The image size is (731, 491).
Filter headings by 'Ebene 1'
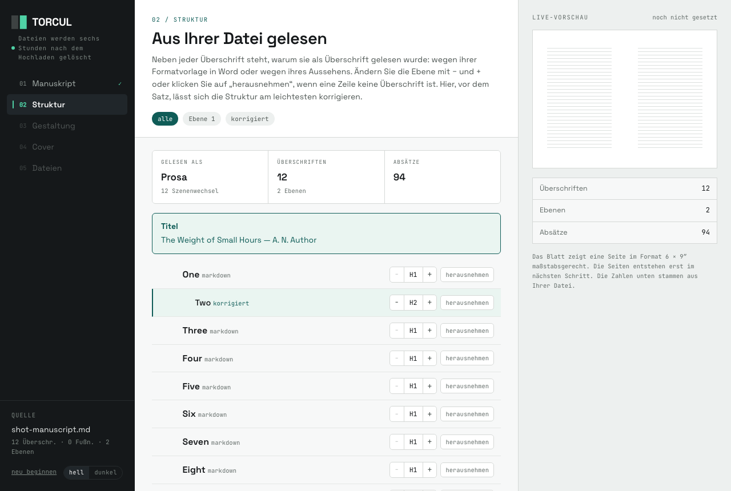pos(202,119)
